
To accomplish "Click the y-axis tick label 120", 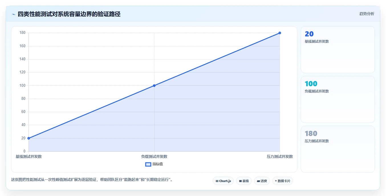I will click(22, 72).
